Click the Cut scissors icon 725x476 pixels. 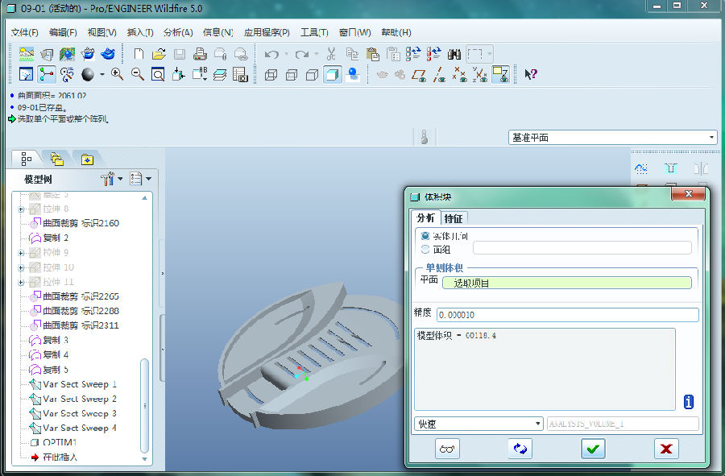pos(331,55)
